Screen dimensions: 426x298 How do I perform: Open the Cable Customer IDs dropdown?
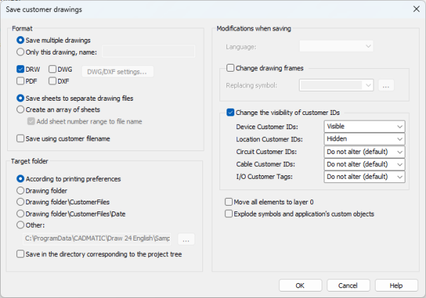pyautogui.click(x=364, y=165)
